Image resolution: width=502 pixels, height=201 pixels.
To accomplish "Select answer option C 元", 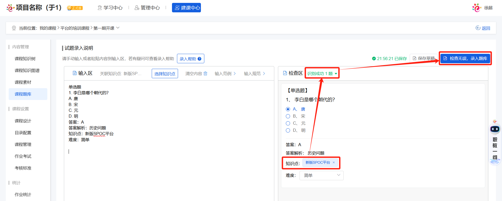I will point(288,123).
